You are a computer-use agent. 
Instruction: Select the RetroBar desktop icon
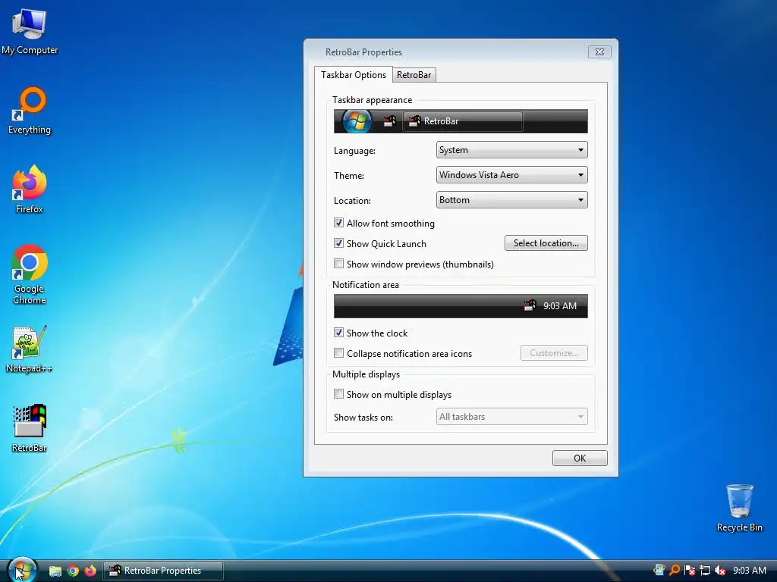[x=30, y=429]
